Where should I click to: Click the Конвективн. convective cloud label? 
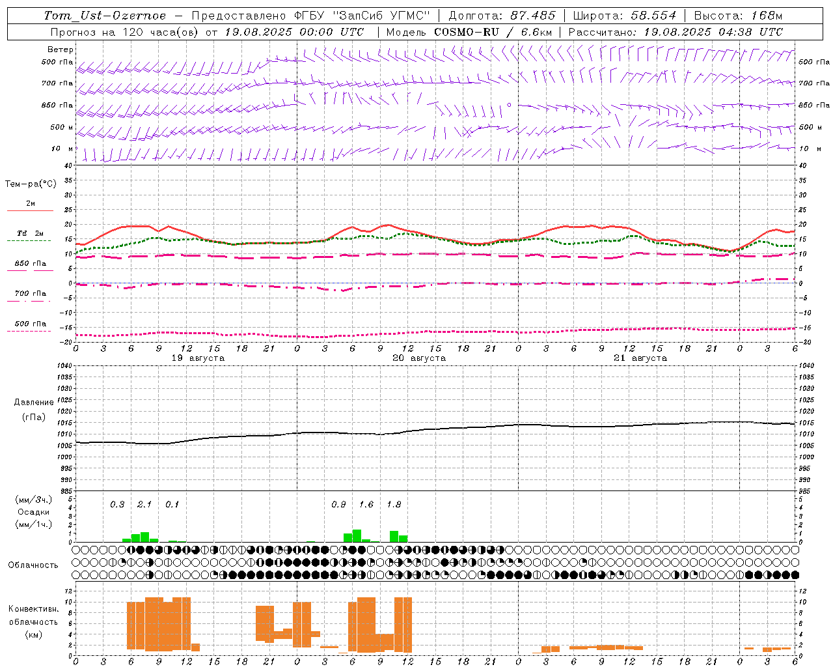tap(34, 609)
